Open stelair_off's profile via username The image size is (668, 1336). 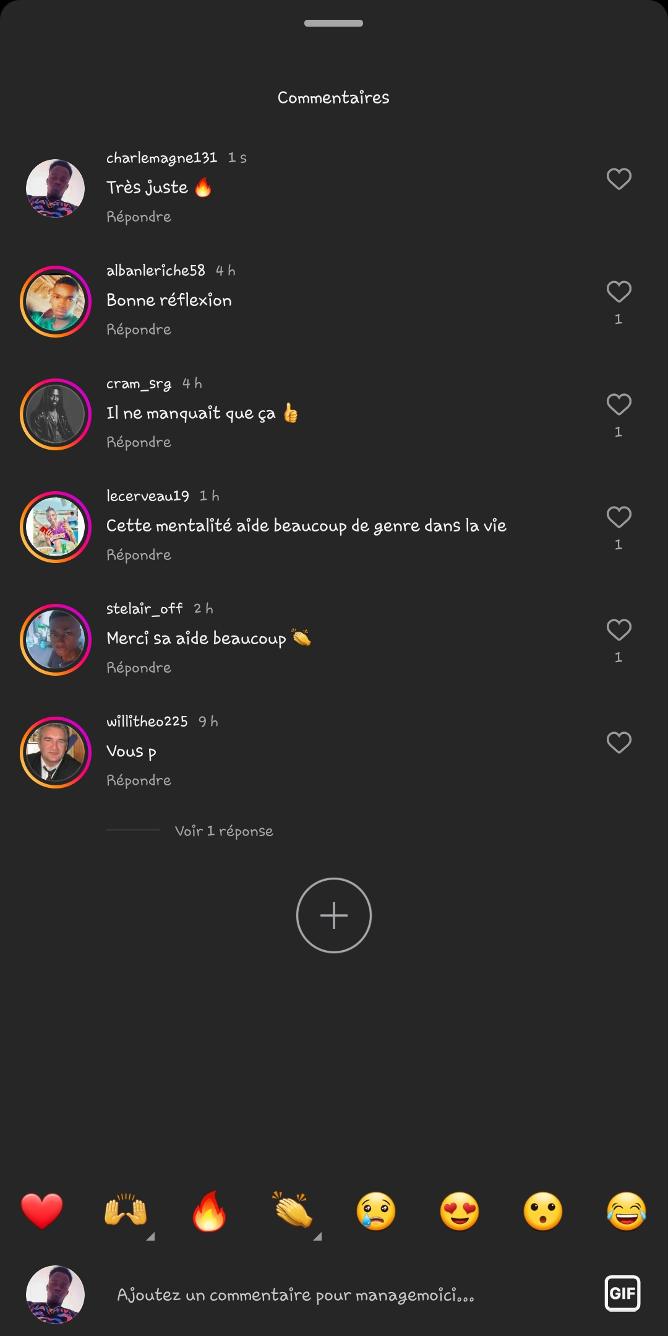point(144,609)
